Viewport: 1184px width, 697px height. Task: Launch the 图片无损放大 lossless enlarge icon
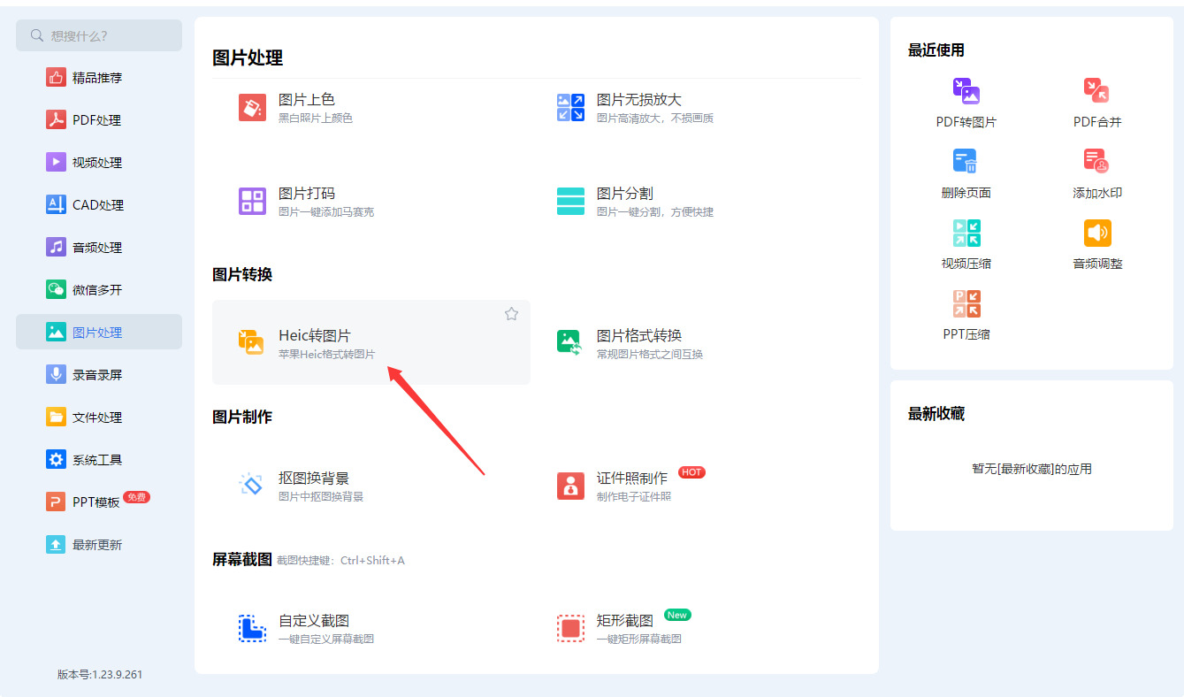(570, 107)
